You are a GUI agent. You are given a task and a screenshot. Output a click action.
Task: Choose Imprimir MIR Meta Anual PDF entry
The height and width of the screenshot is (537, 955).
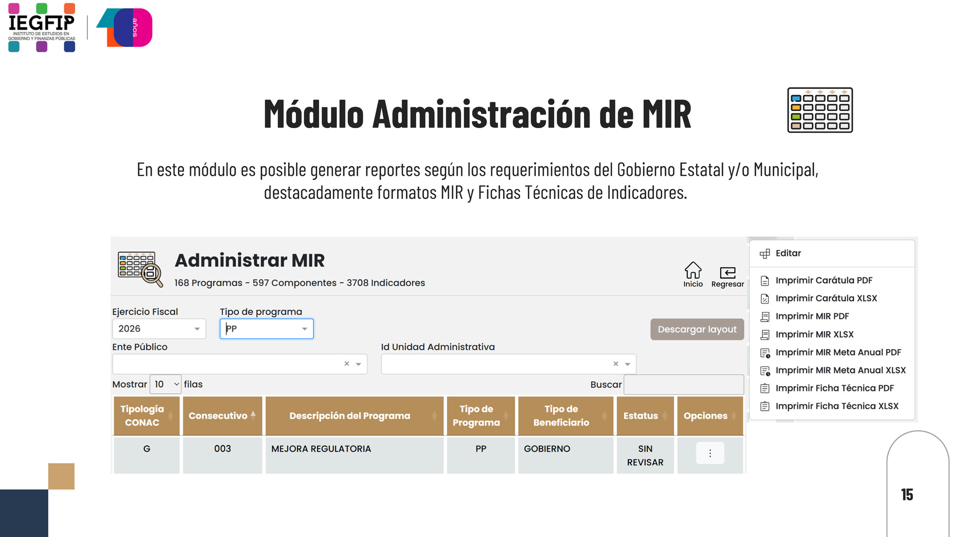click(832, 353)
